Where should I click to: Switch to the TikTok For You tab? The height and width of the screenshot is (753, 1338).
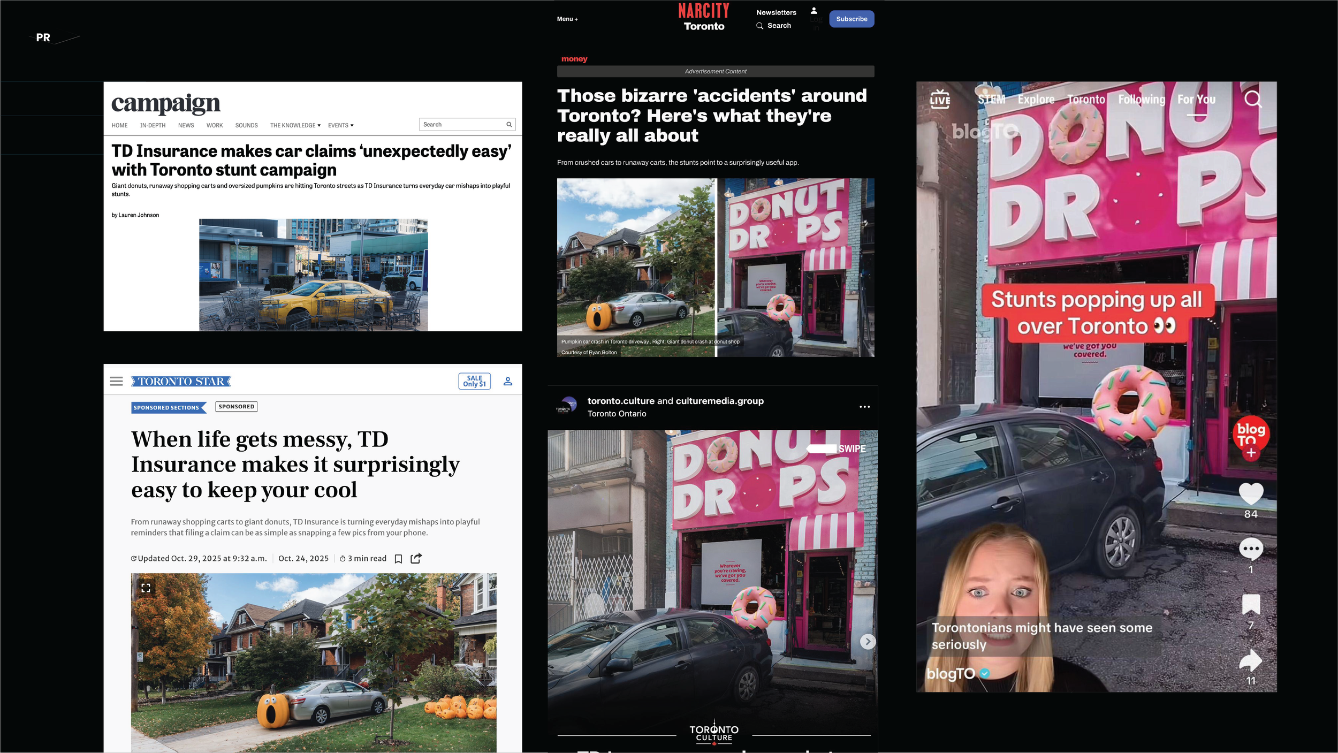coord(1196,100)
